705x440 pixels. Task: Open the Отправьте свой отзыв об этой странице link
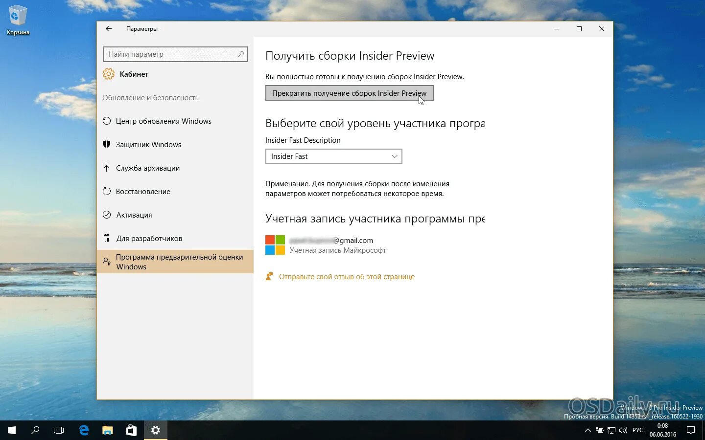pyautogui.click(x=347, y=277)
